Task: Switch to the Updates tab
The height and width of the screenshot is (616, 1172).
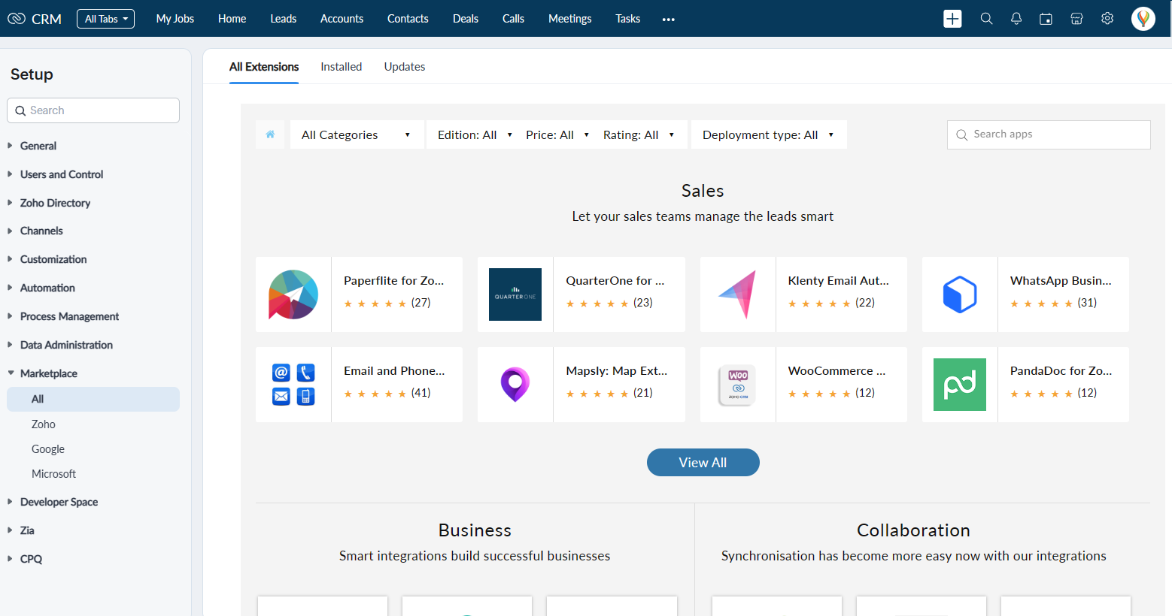Action: tap(405, 67)
